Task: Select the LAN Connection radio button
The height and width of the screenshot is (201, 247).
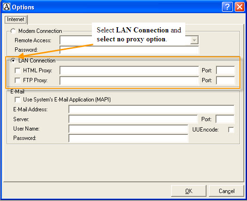Action: click(13, 61)
